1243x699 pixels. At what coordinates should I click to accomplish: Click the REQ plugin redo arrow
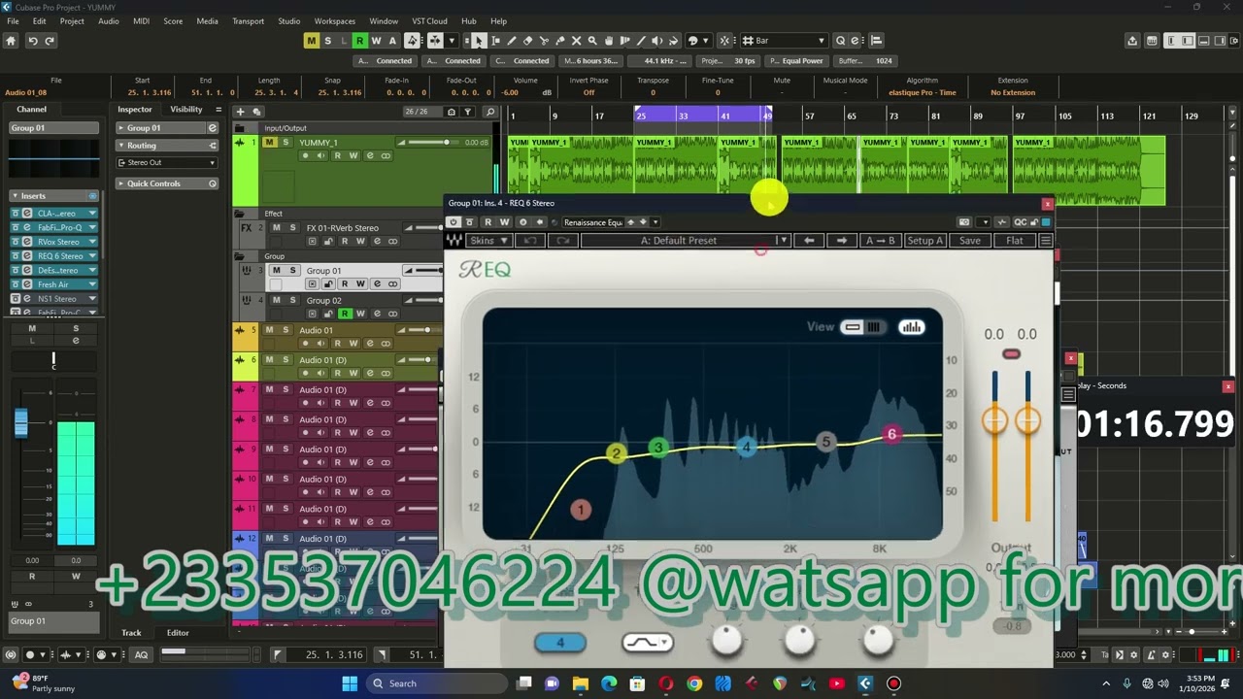coord(562,240)
